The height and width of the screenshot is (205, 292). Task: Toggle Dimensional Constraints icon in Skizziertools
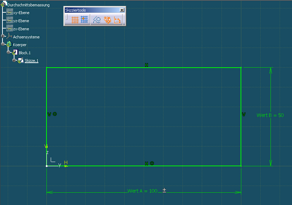(117, 20)
